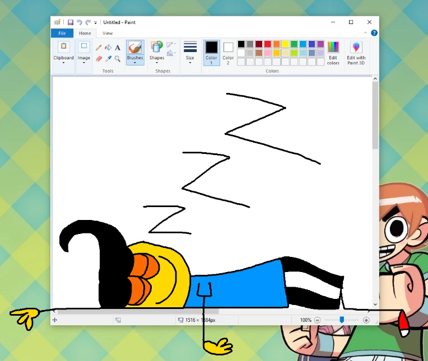Pick the red color swatch
This screenshot has height=361, width=428.
(x=268, y=44)
